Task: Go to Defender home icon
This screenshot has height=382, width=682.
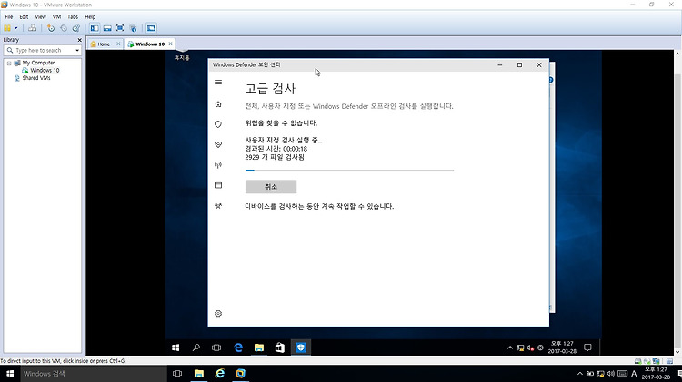Action: click(x=218, y=104)
